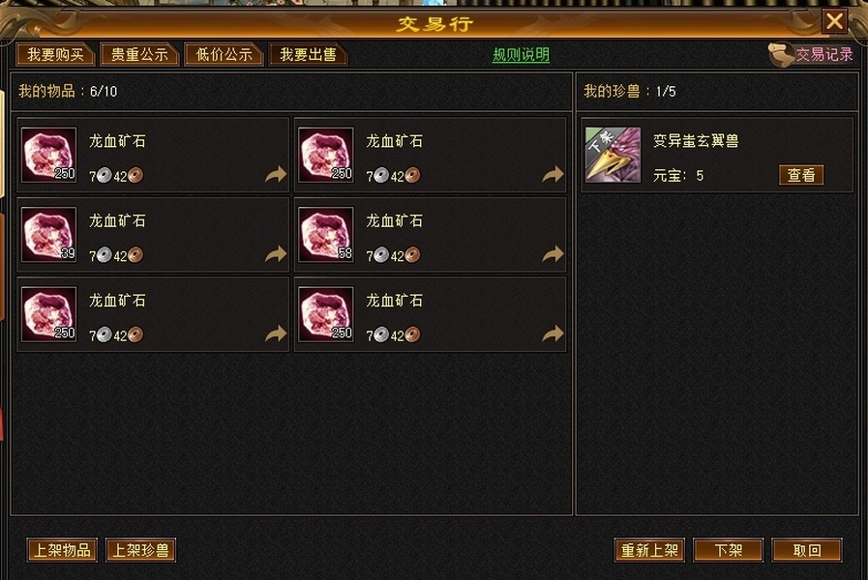This screenshot has width=868, height=580.
Task: Click 查看 button for the pet
Action: click(801, 175)
